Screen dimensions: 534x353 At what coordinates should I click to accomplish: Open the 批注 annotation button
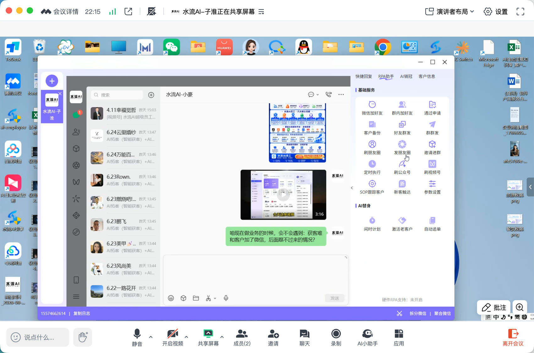tap(494, 307)
